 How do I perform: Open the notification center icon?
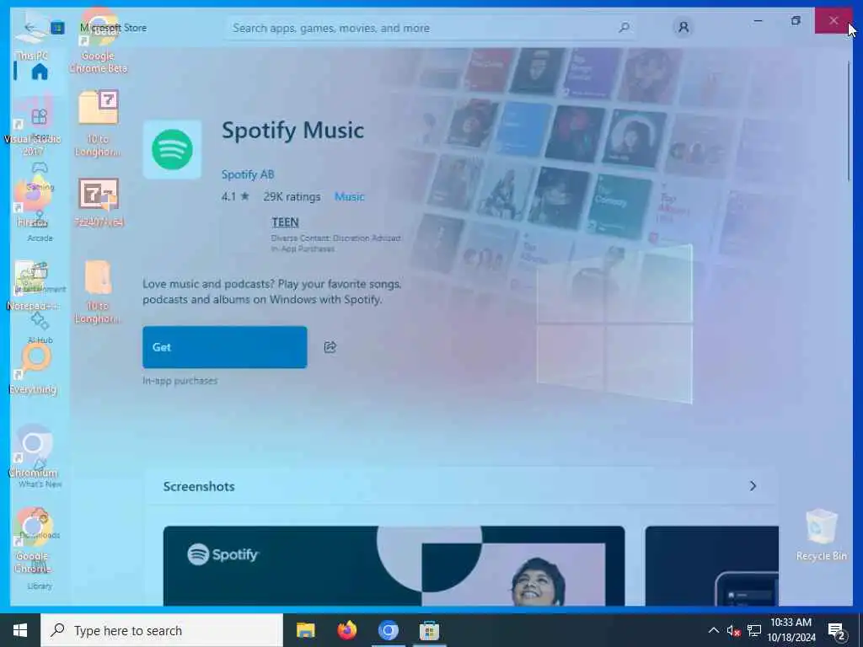tap(837, 632)
